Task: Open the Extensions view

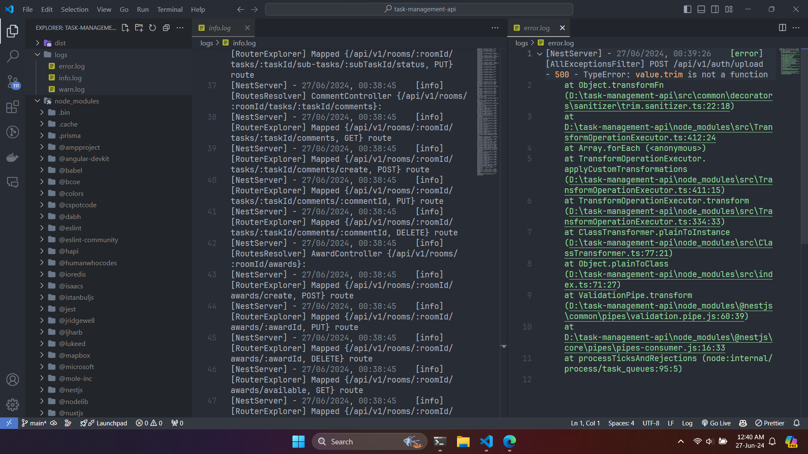Action: (x=13, y=107)
